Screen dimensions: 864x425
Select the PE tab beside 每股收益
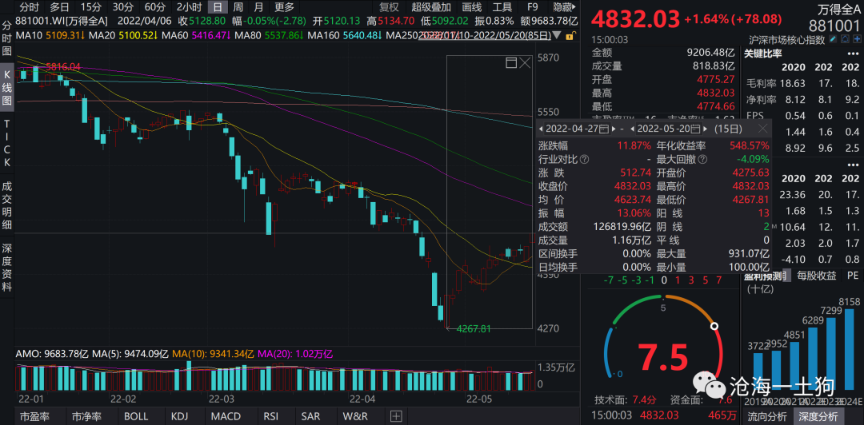853,275
